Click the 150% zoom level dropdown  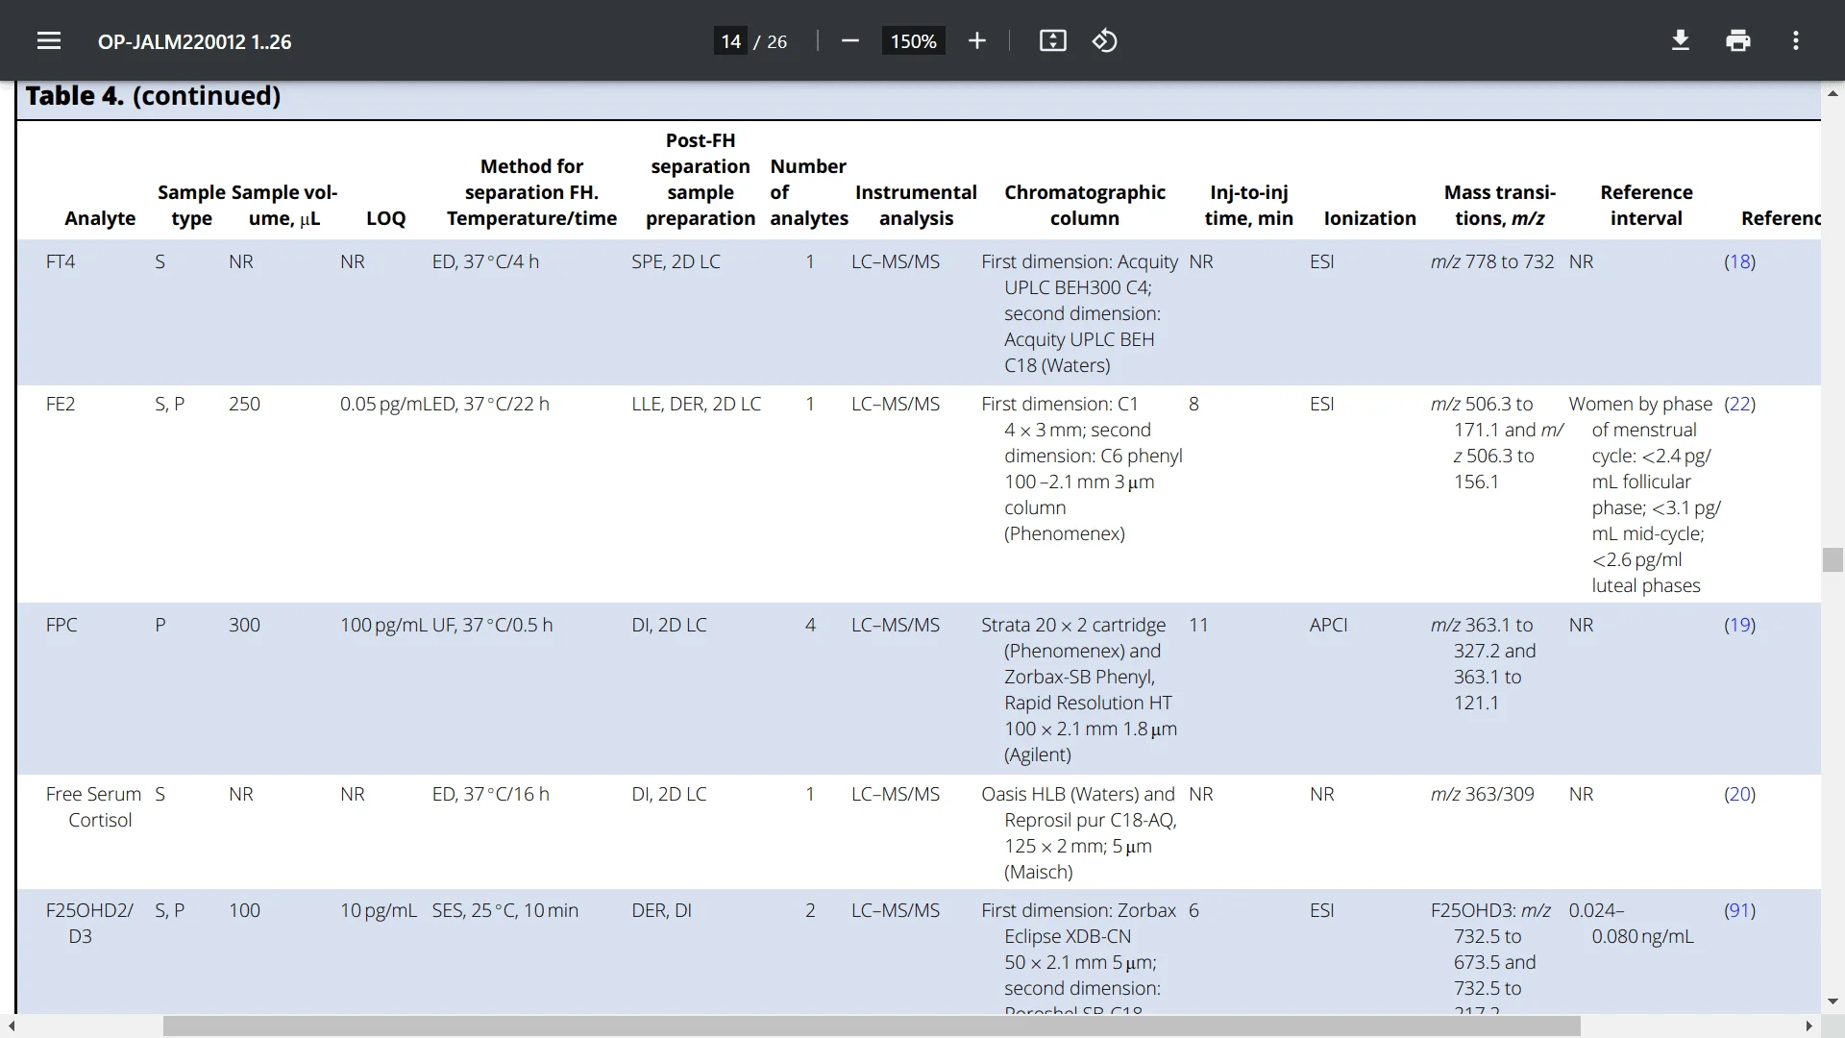[914, 40]
